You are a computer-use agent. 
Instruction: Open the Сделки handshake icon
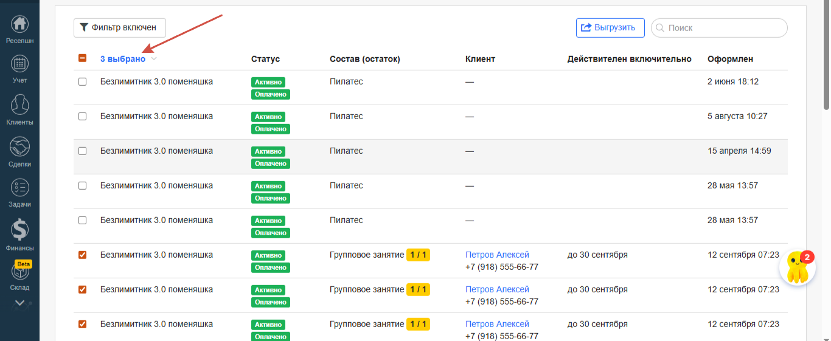(x=20, y=147)
